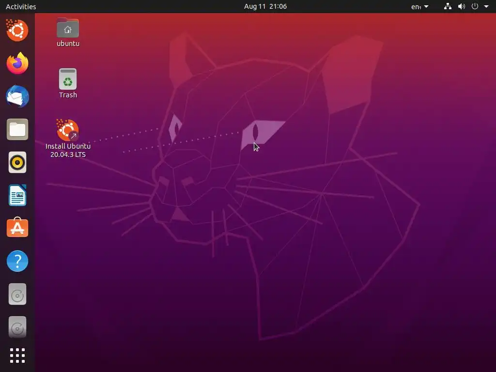Open the Help application in the dock
The image size is (496, 372).
tap(17, 261)
